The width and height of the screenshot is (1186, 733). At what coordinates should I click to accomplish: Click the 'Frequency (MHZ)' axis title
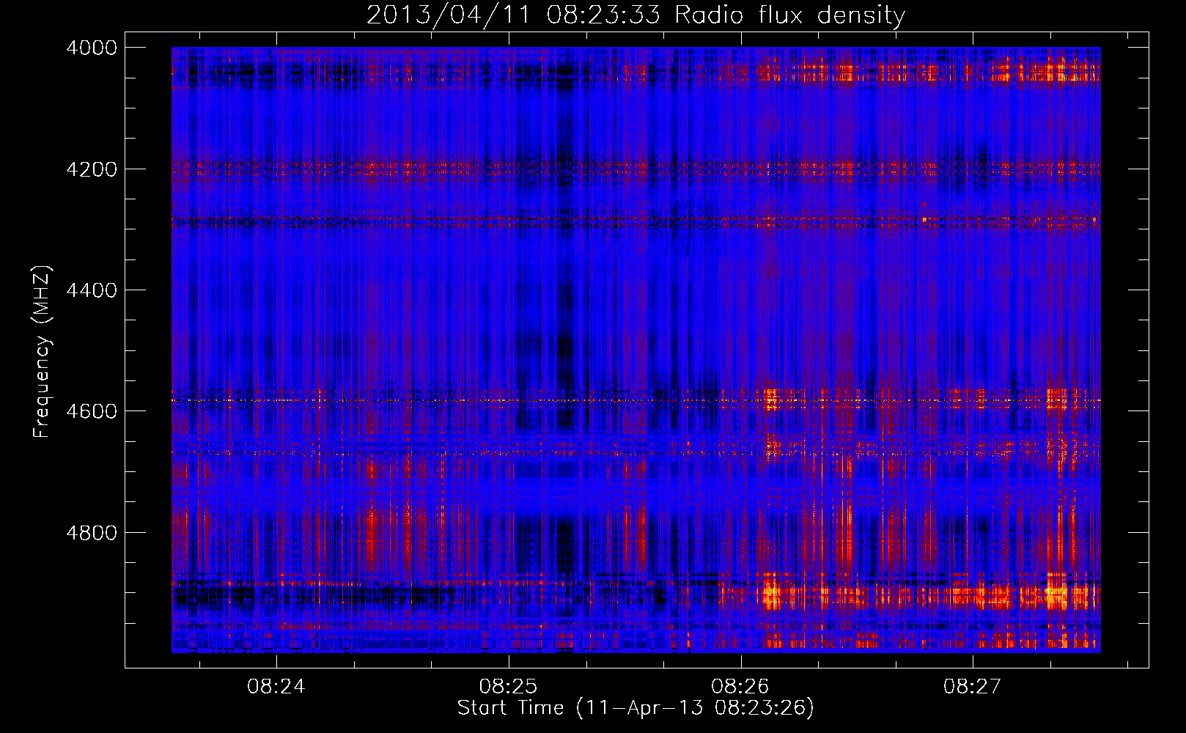(x=42, y=352)
